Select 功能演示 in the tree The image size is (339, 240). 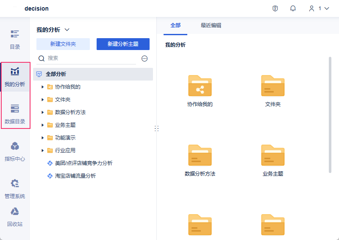click(x=65, y=138)
